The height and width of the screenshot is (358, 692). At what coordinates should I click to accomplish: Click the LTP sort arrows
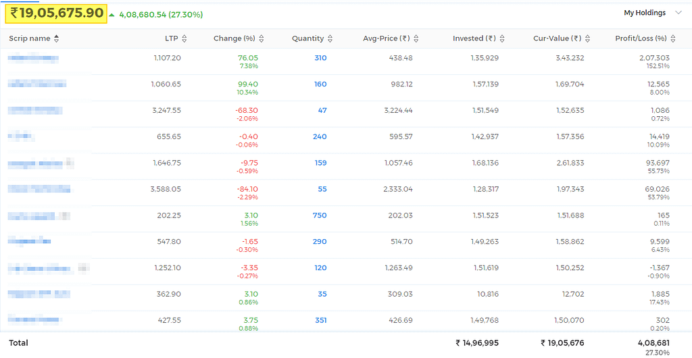click(184, 39)
